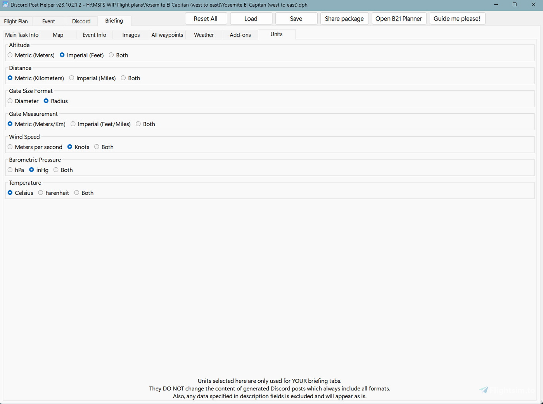543x404 pixels.
Task: Choose Both for Gate Measurement units
Action: click(x=138, y=124)
